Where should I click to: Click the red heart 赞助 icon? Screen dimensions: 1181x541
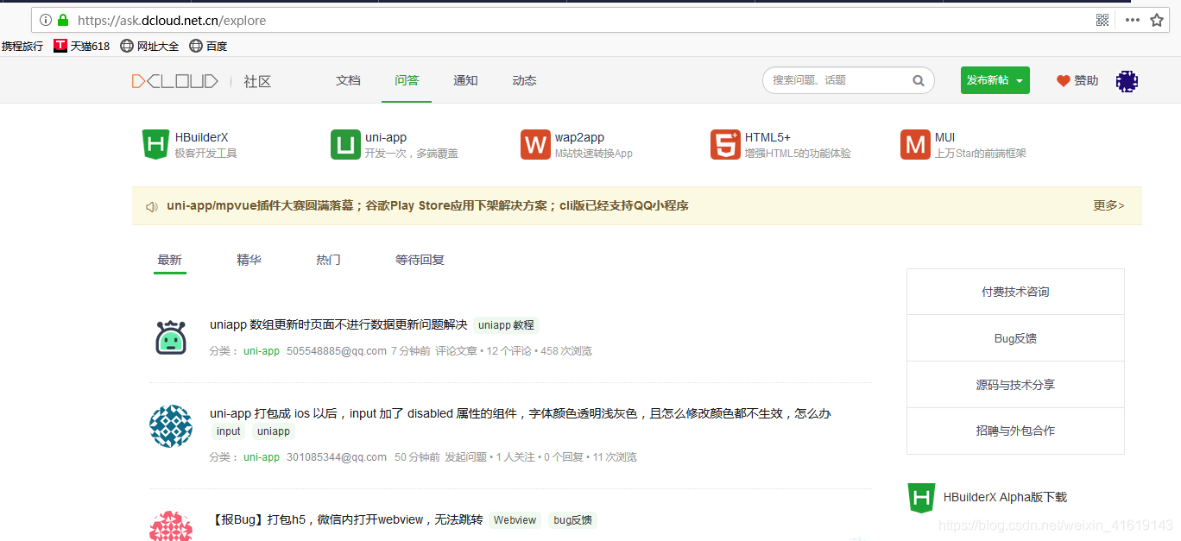coord(1062,79)
